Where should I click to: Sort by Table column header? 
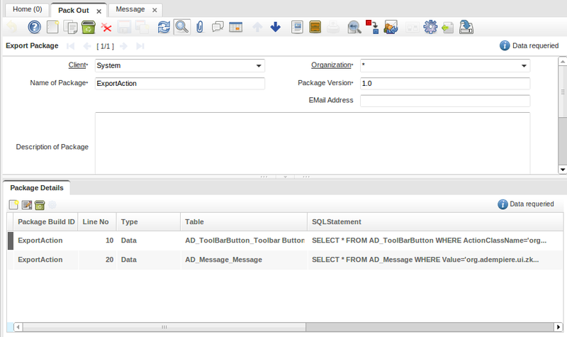click(x=244, y=222)
